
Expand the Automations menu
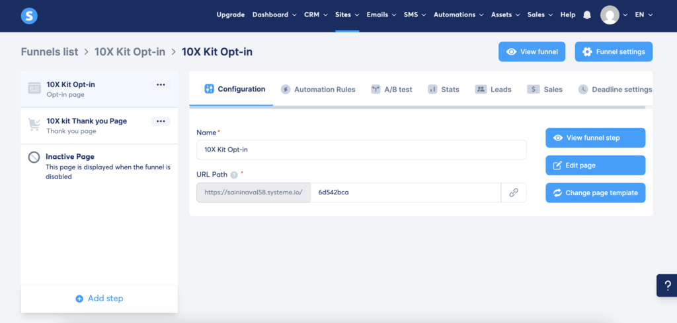point(458,15)
